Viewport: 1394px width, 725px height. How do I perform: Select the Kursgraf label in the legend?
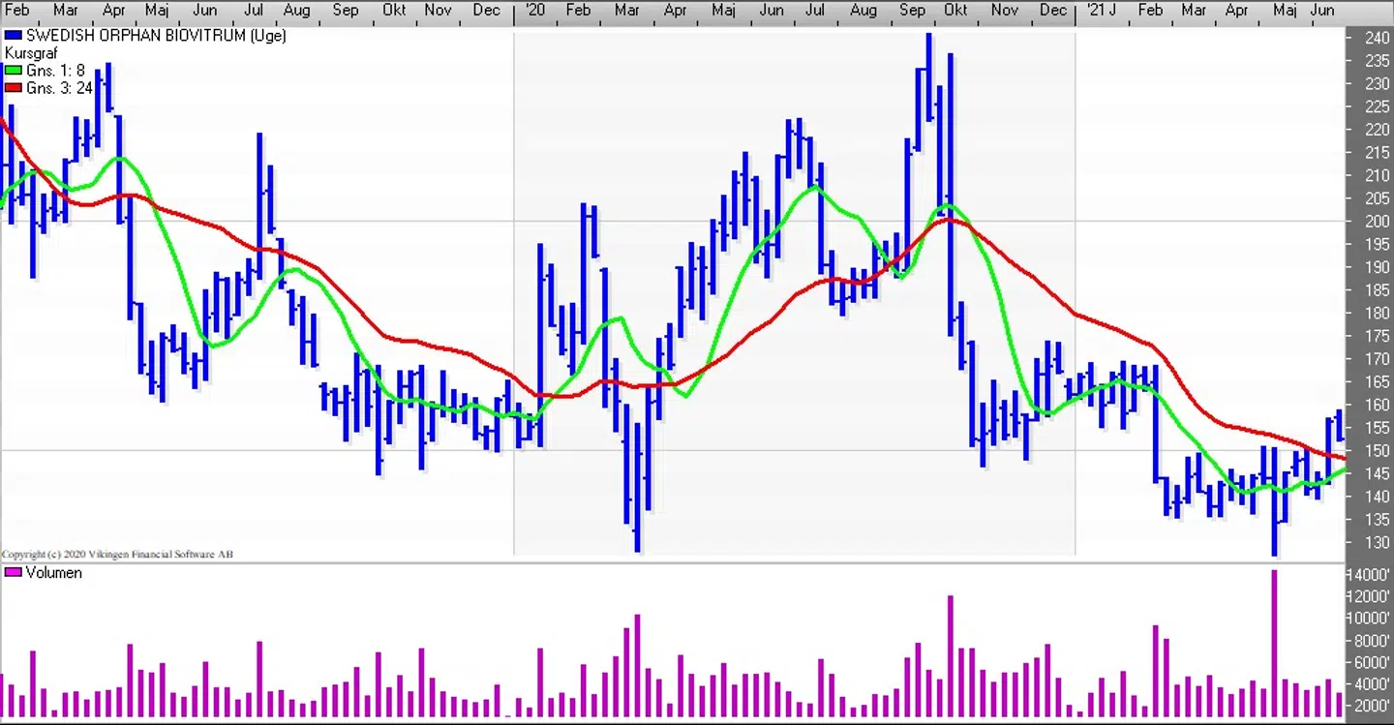tap(33, 53)
